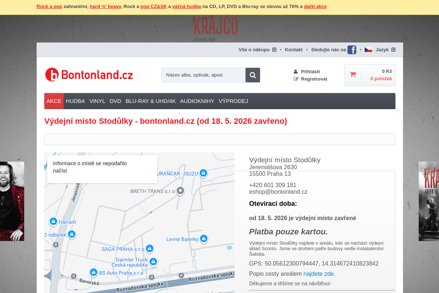Open the AKCE menu tab
This screenshot has width=439, height=293.
[54, 101]
